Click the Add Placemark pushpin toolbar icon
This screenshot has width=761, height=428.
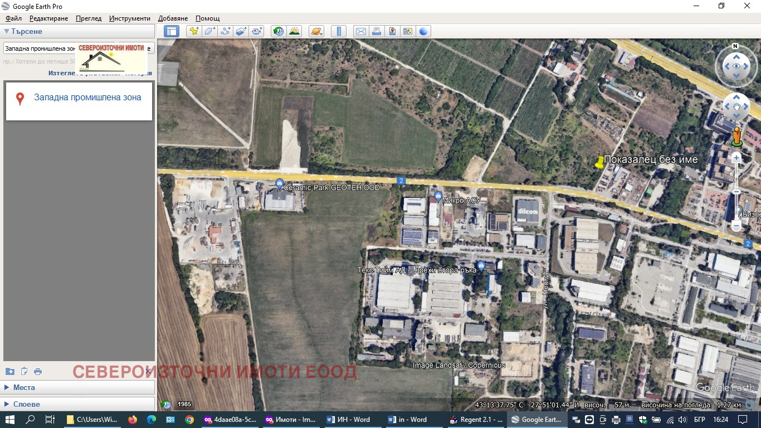click(194, 31)
